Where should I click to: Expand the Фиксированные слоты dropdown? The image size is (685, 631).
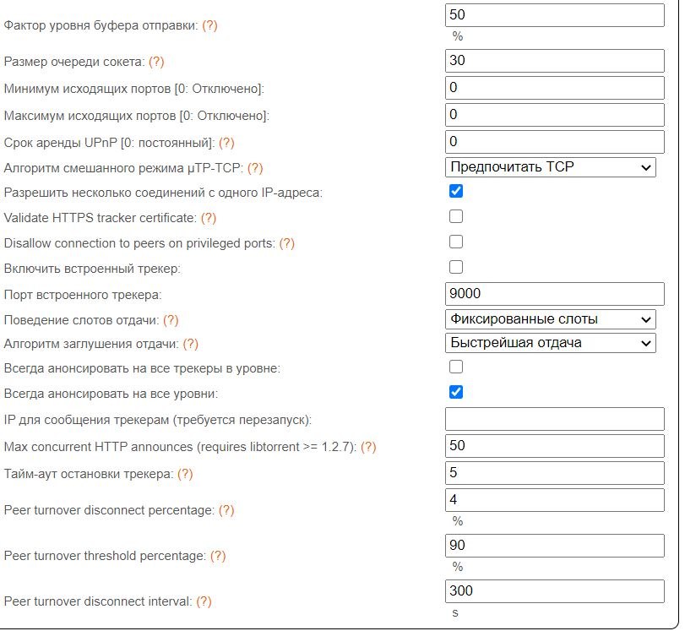pos(551,319)
